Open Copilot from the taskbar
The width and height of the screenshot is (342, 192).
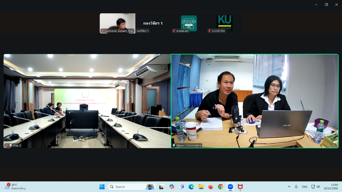click(x=172, y=187)
